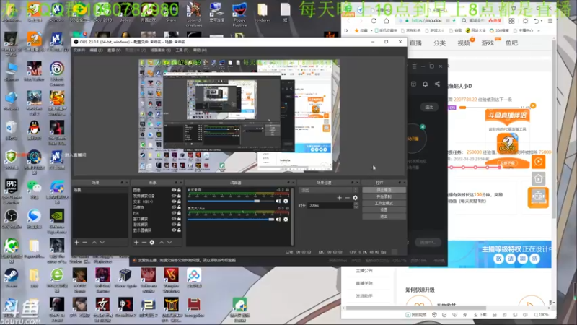Image resolution: width=577 pixels, height=325 pixels.
Task: Click the orange robot assistant icon on the web page
Action: point(538,197)
